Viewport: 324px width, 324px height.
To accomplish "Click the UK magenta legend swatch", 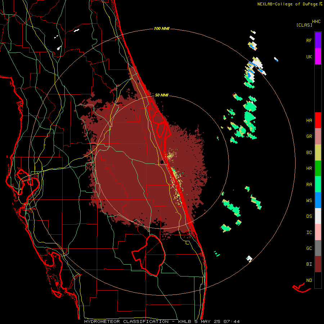I will point(318,57).
